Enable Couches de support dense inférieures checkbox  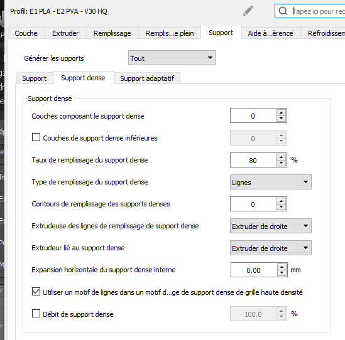[x=36, y=137]
